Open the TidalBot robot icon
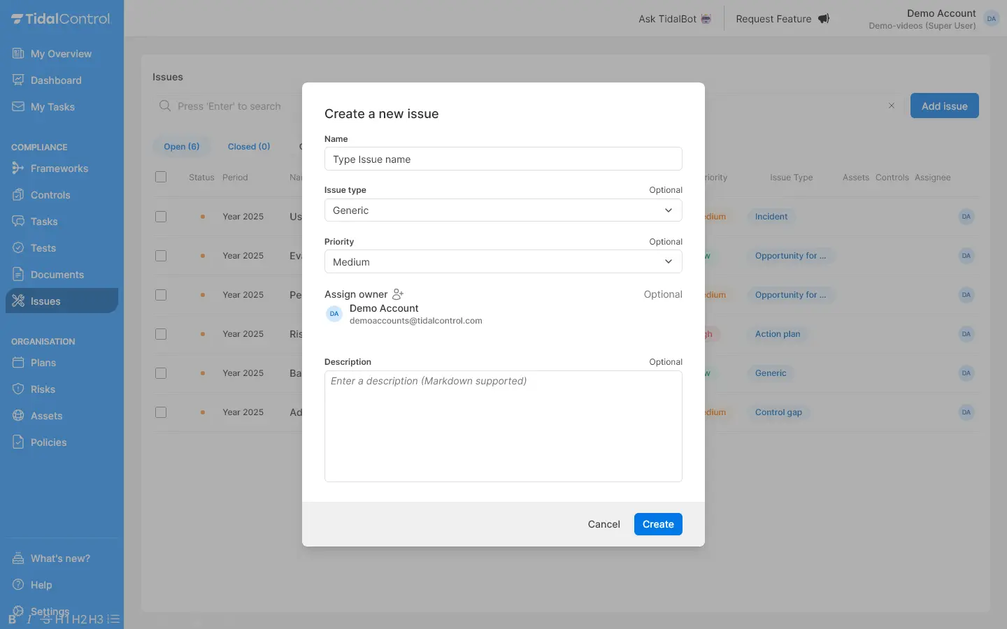The width and height of the screenshot is (1007, 629). 706,19
